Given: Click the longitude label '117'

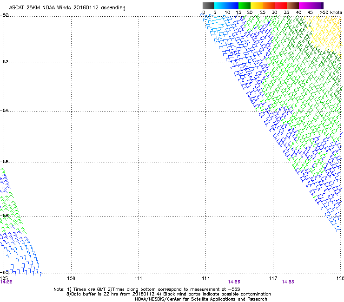Looking at the screenshot, I should pos(273,278).
